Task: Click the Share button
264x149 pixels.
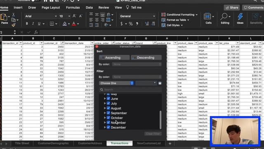Action: click(x=232, y=7)
